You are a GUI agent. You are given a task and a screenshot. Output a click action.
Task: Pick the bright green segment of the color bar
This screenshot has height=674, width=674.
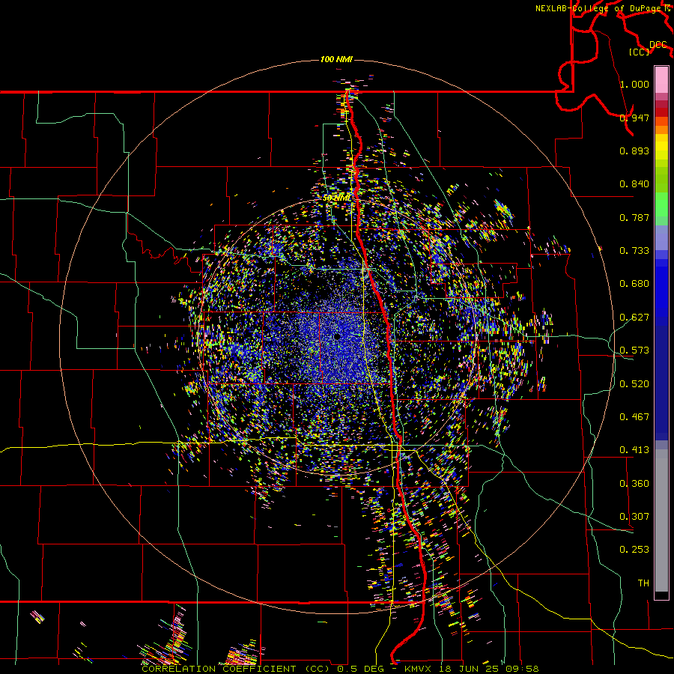[x=661, y=204]
